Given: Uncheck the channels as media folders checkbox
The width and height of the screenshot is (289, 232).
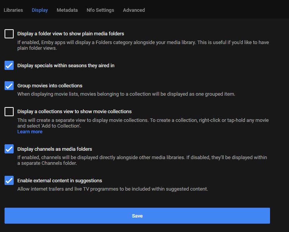Looking at the screenshot, I should (x=9, y=149).
